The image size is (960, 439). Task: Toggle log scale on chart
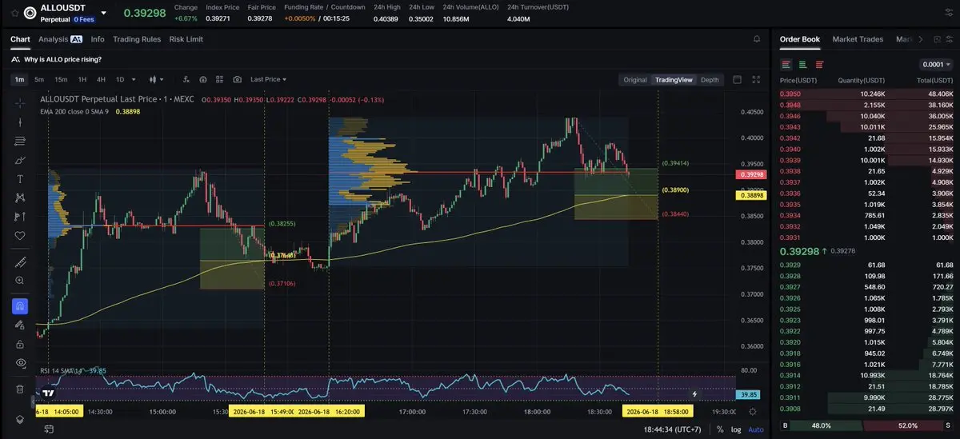pyautogui.click(x=735, y=429)
